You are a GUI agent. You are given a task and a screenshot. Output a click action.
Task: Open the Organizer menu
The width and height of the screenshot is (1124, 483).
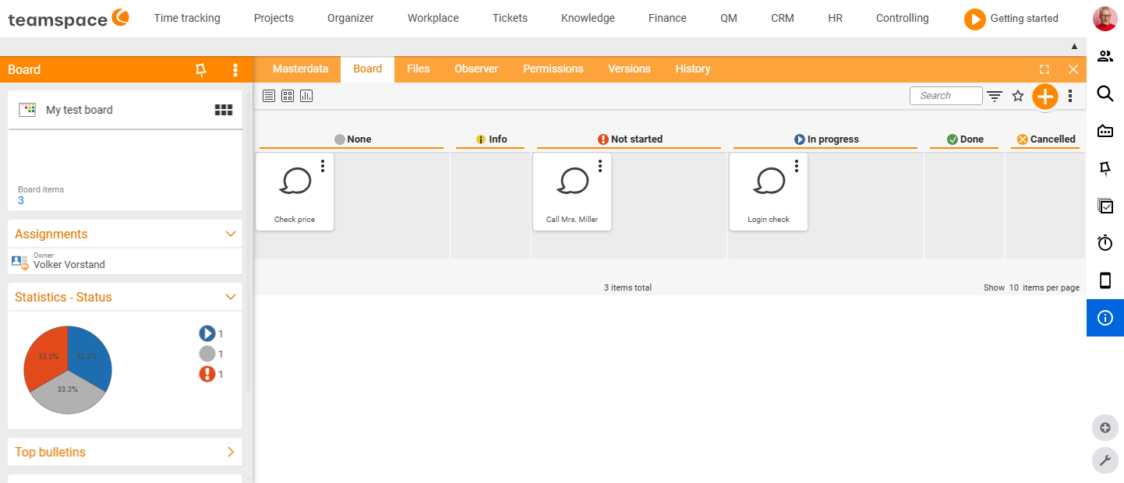(x=351, y=18)
